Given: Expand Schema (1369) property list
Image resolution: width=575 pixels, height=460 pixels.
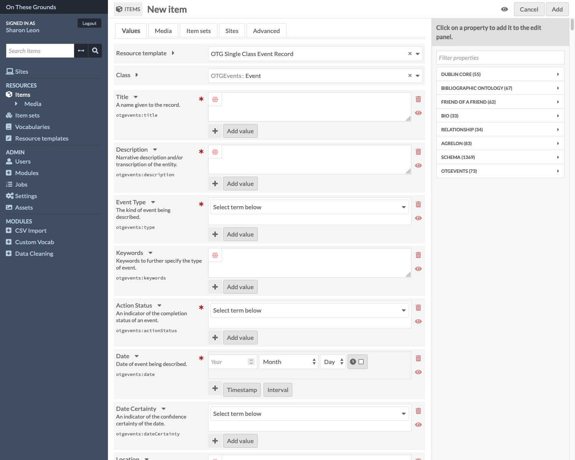Looking at the screenshot, I should pos(500,157).
